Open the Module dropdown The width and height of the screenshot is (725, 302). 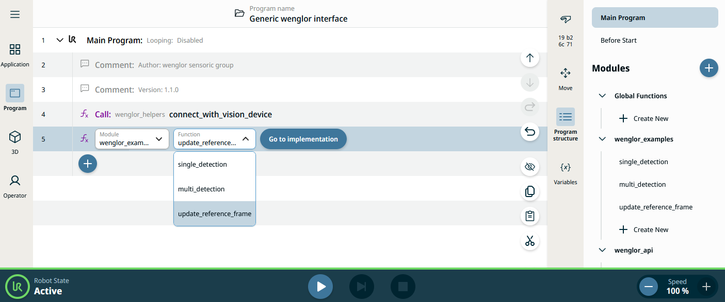tap(132, 139)
